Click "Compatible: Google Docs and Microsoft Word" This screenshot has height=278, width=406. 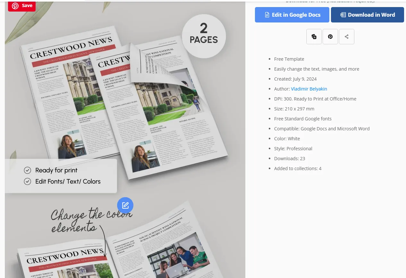point(322,129)
